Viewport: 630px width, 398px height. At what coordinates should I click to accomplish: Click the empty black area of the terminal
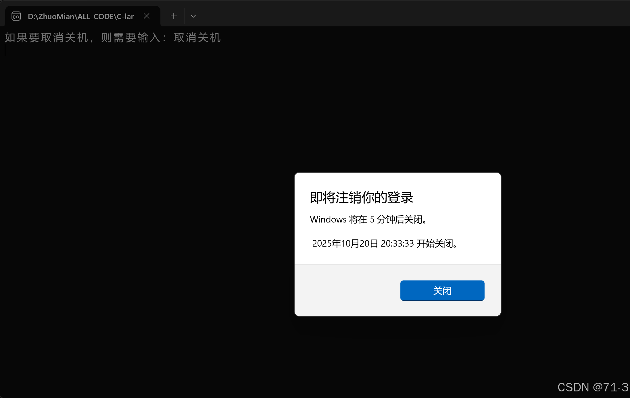tap(144, 201)
